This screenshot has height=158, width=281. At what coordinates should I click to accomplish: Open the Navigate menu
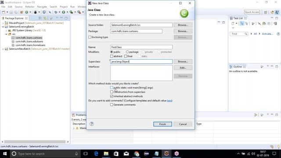click(42, 7)
